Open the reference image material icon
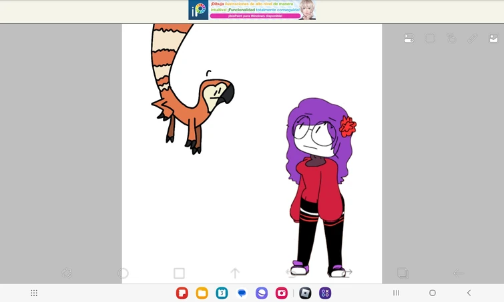Image resolution: width=504 pixels, height=302 pixels. pos(493,39)
